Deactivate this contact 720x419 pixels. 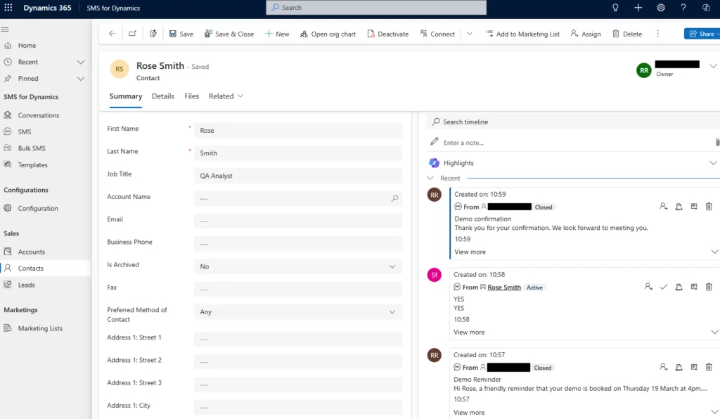tap(388, 34)
